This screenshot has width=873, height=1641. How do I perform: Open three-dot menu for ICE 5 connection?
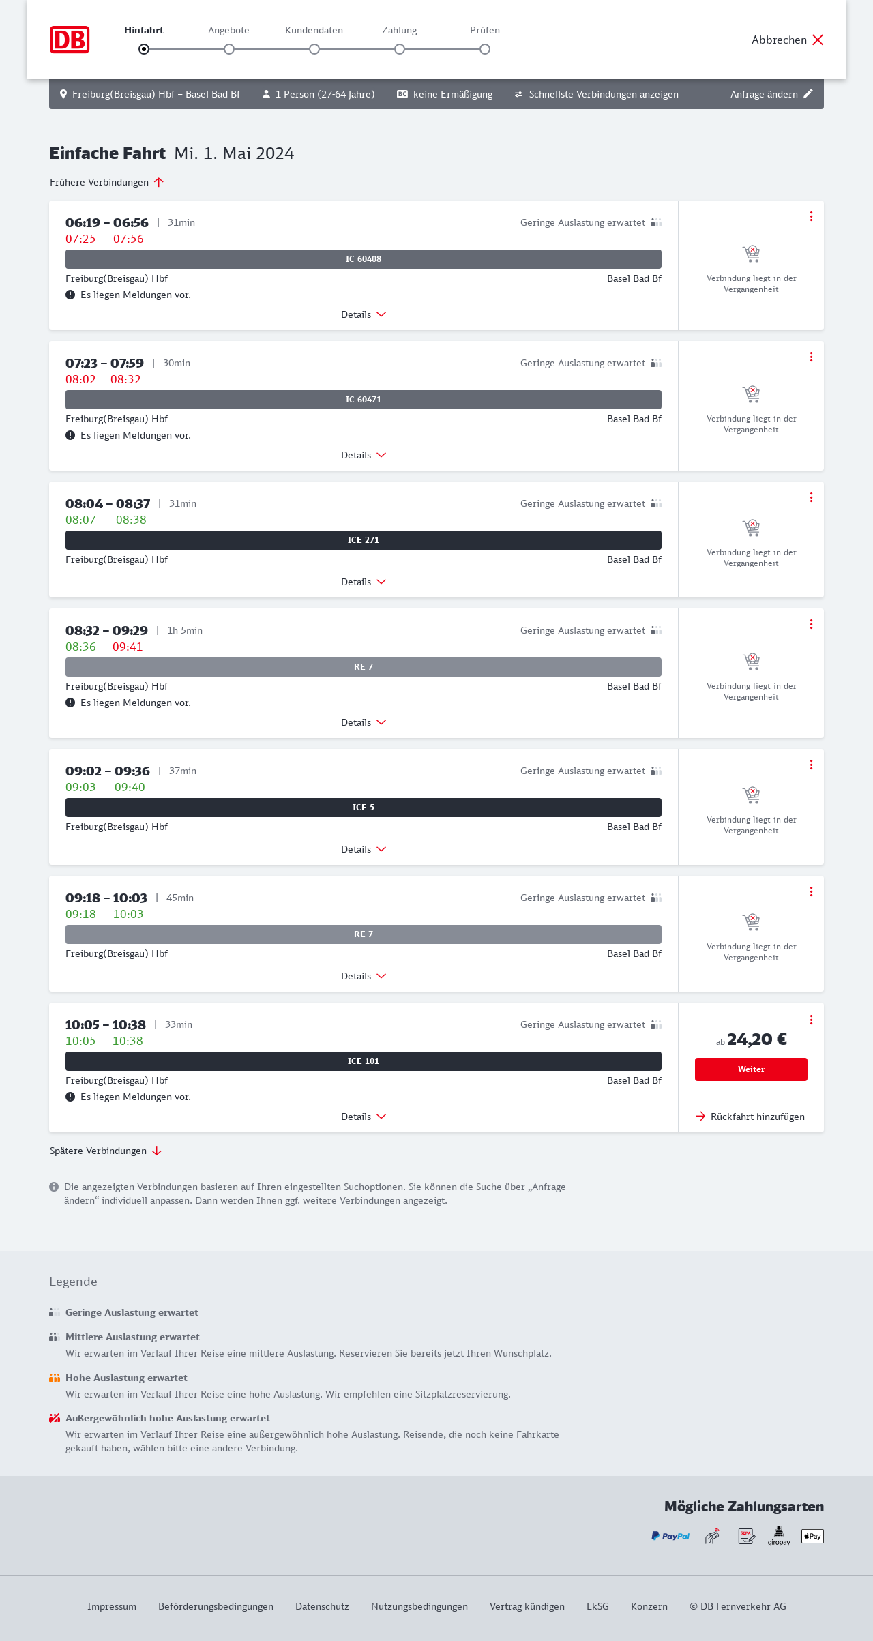click(811, 765)
